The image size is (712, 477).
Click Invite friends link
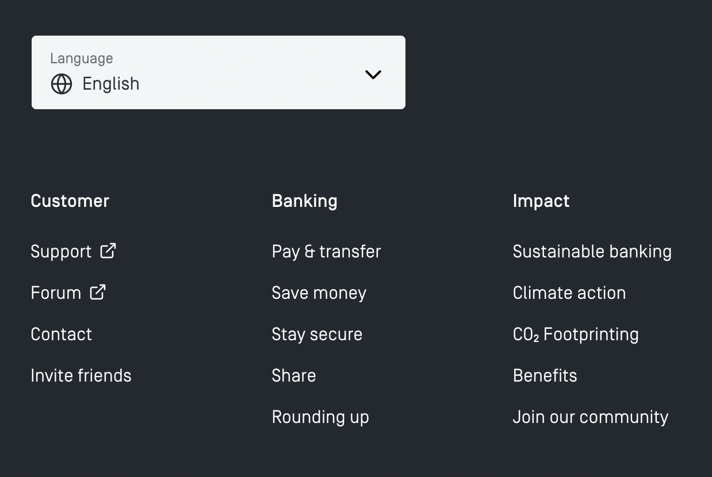point(81,376)
